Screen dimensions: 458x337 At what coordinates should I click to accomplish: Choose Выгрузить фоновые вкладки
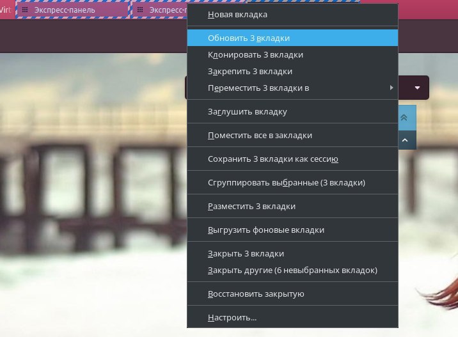(x=292, y=230)
